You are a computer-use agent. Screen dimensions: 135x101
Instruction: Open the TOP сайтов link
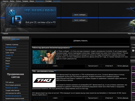[16, 82]
